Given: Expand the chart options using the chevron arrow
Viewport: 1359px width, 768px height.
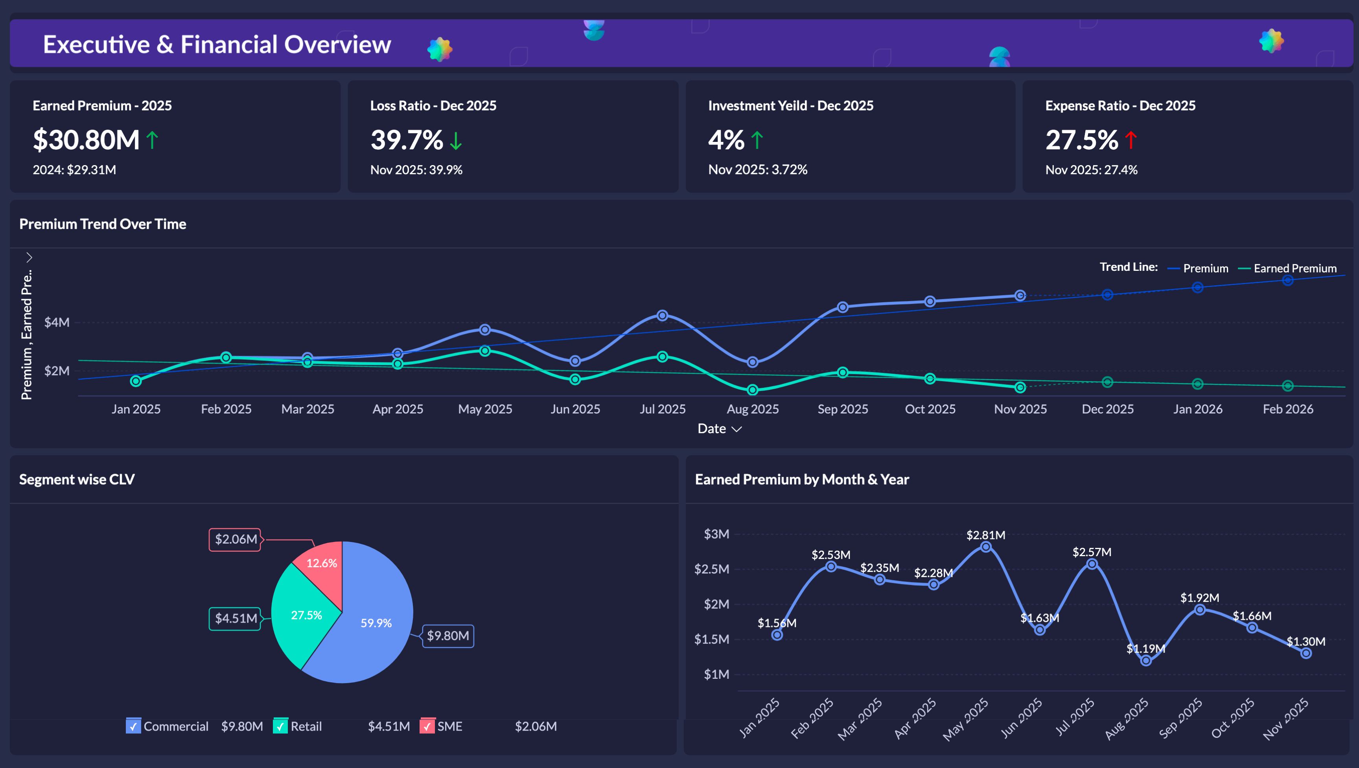Looking at the screenshot, I should [x=29, y=257].
